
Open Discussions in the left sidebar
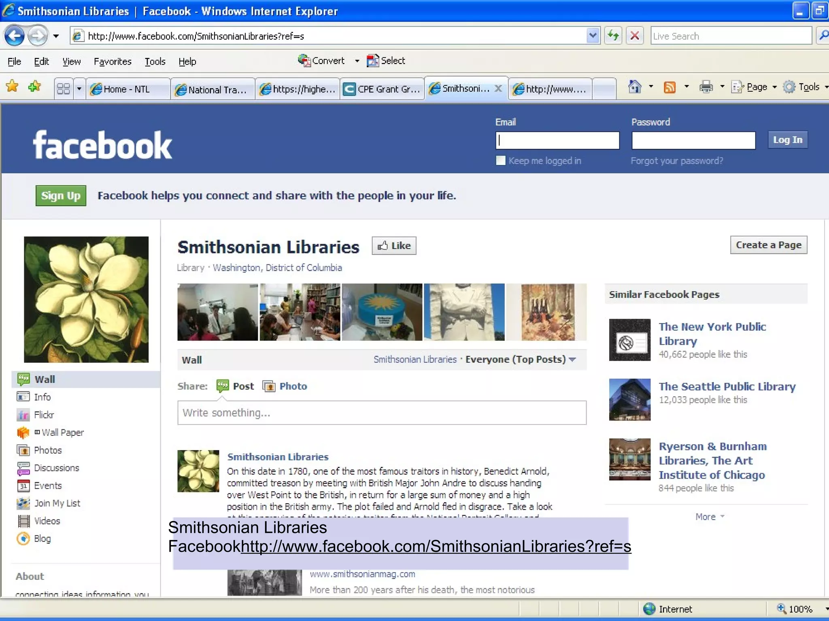coord(56,468)
